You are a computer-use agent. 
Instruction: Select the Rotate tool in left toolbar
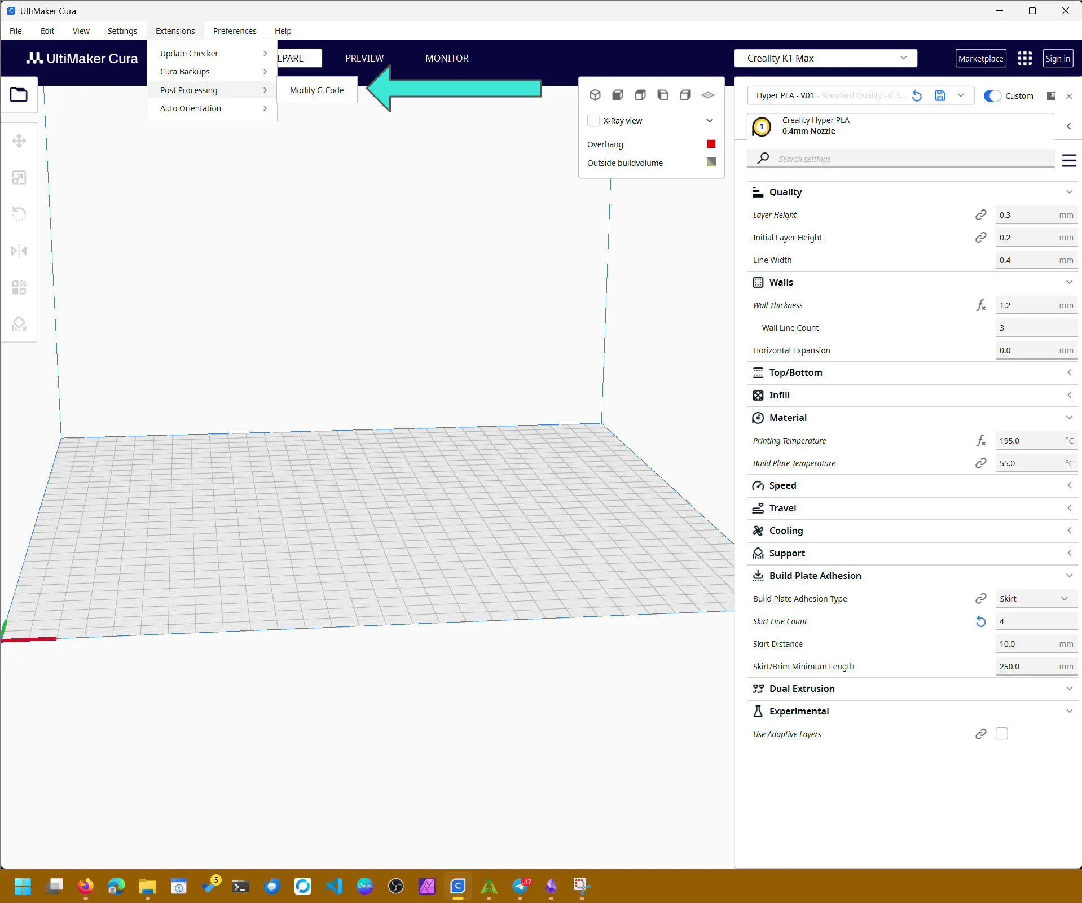(x=19, y=214)
